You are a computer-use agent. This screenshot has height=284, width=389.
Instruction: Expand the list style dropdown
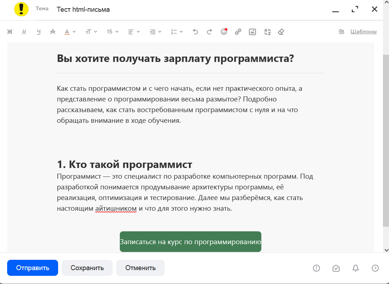tap(176, 32)
